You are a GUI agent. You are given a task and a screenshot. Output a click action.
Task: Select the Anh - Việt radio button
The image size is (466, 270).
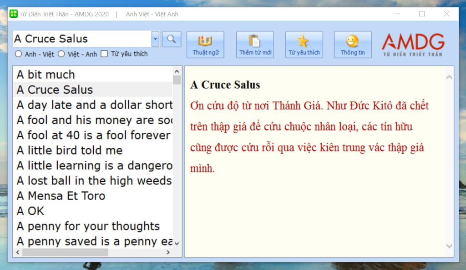pos(19,54)
